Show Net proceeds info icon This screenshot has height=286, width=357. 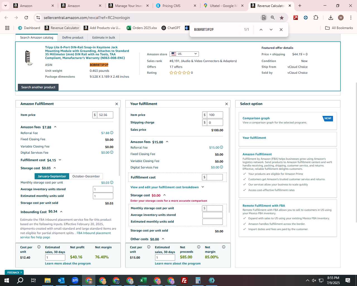[199, 247]
